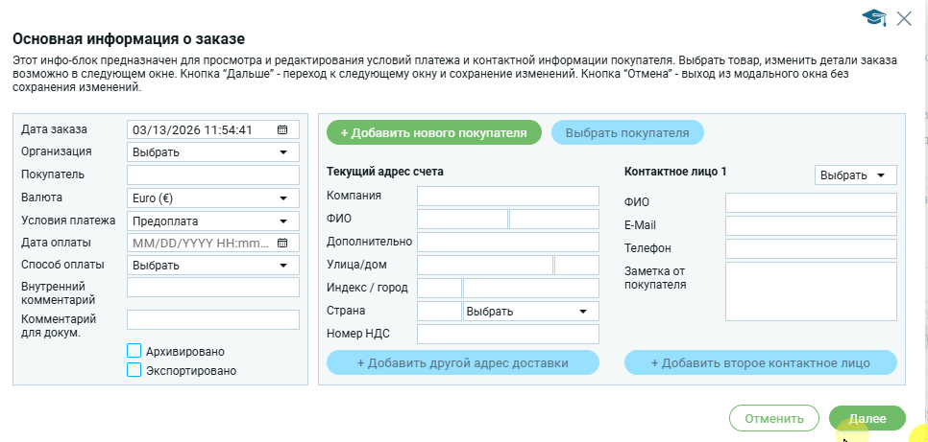Click the Отменить button
928x442 pixels.
pos(773,418)
